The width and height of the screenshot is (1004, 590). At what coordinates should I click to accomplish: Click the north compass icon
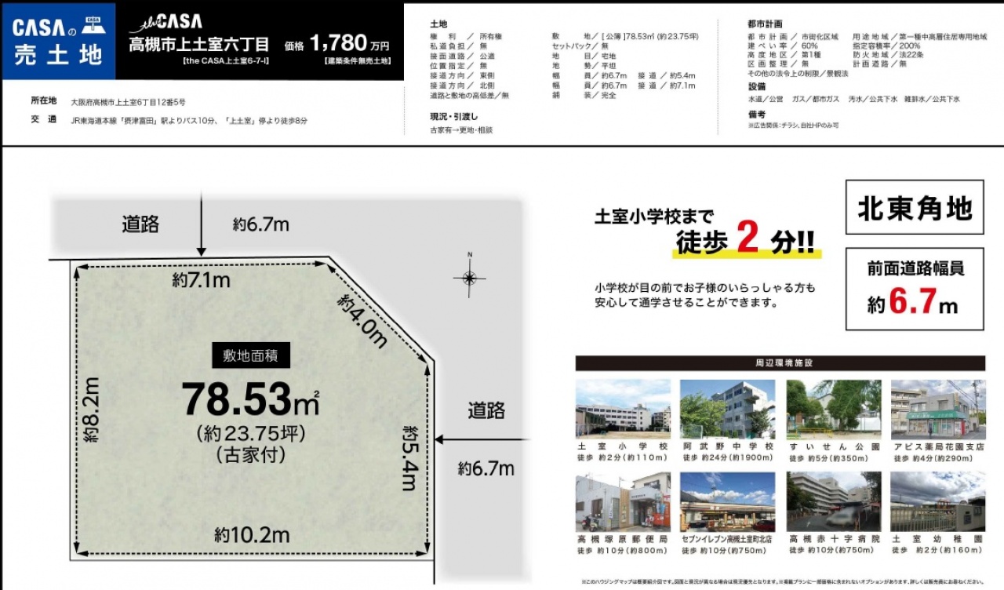click(469, 276)
